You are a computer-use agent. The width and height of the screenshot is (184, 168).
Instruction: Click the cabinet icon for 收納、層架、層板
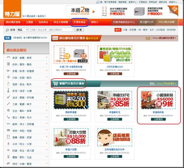point(8,64)
